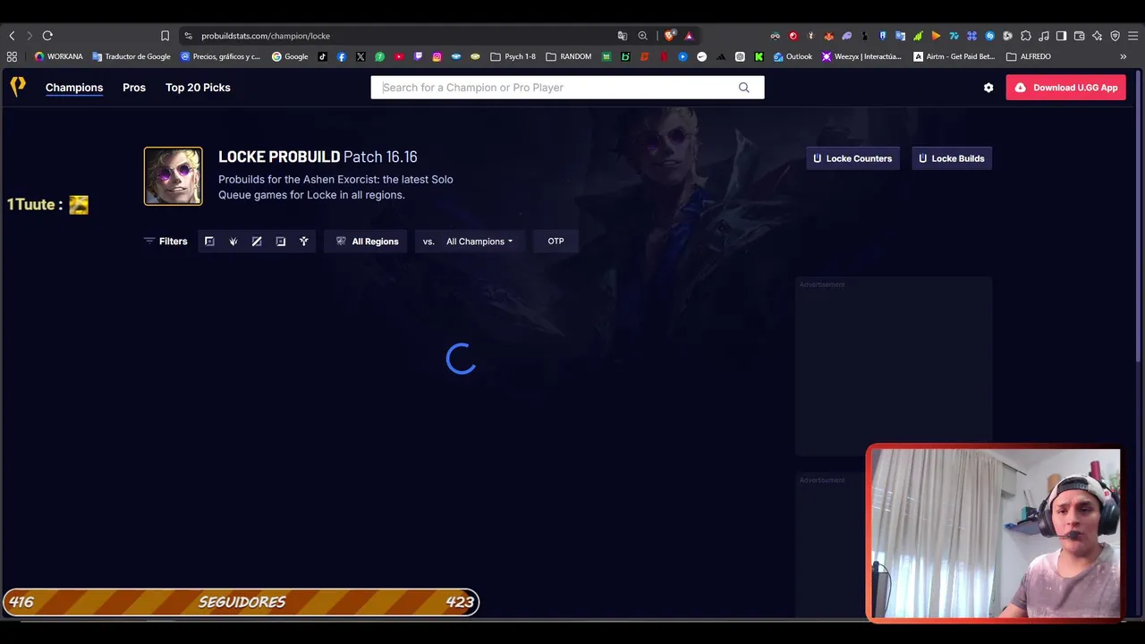Open the Weezyx bookmark
Screen dimensions: 1145x644
click(x=861, y=56)
